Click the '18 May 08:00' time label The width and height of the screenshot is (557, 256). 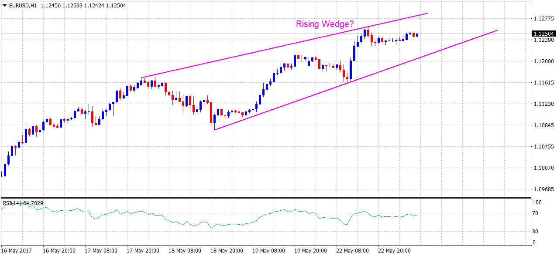(x=185, y=251)
